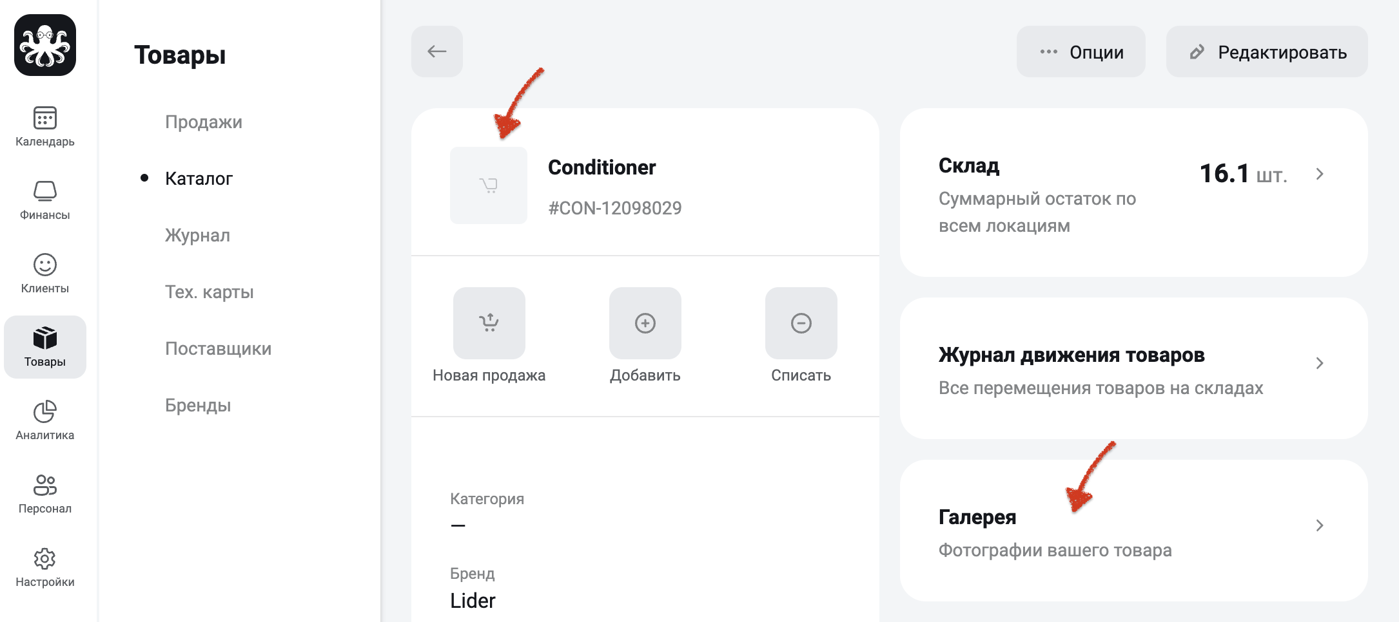Screen dimensions: 1399x622
Task: Open the Персонал section
Action: (x=45, y=494)
